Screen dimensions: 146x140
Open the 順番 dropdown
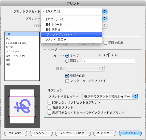[85, 69]
